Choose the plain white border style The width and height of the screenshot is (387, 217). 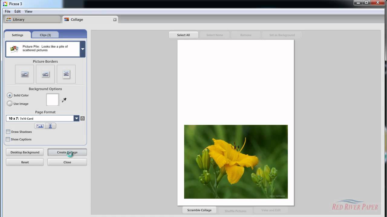pyautogui.click(x=45, y=74)
